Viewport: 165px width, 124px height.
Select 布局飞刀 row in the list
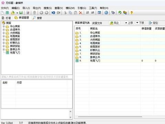(x=120, y=61)
